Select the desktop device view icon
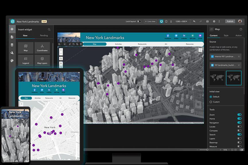This screenshot has height=165, width=248. coord(162,21)
